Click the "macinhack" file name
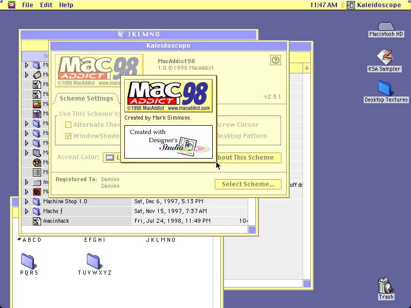 pyautogui.click(x=56, y=221)
